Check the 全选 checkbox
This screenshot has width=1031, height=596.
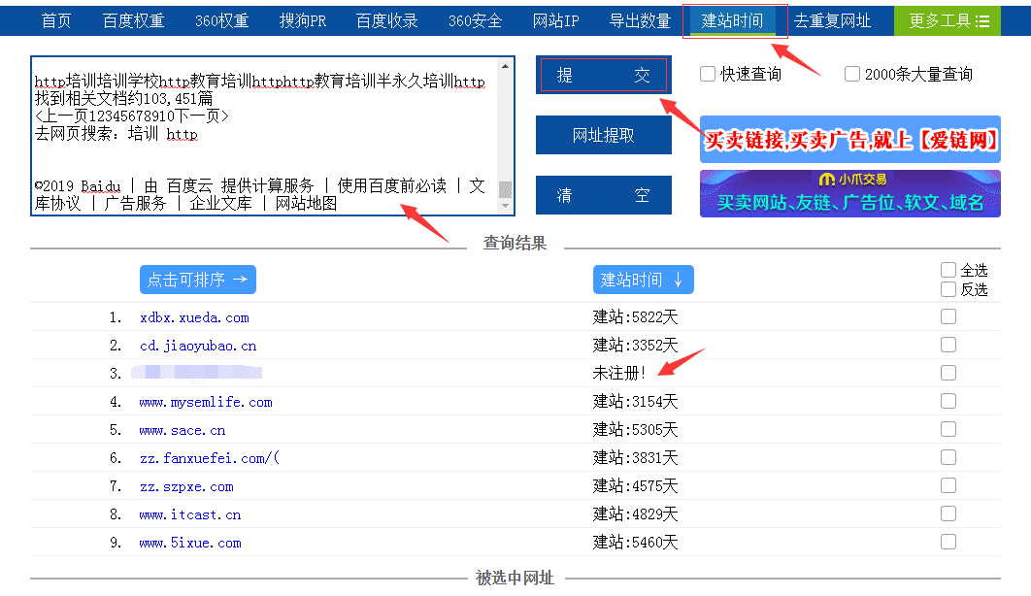pos(948,270)
